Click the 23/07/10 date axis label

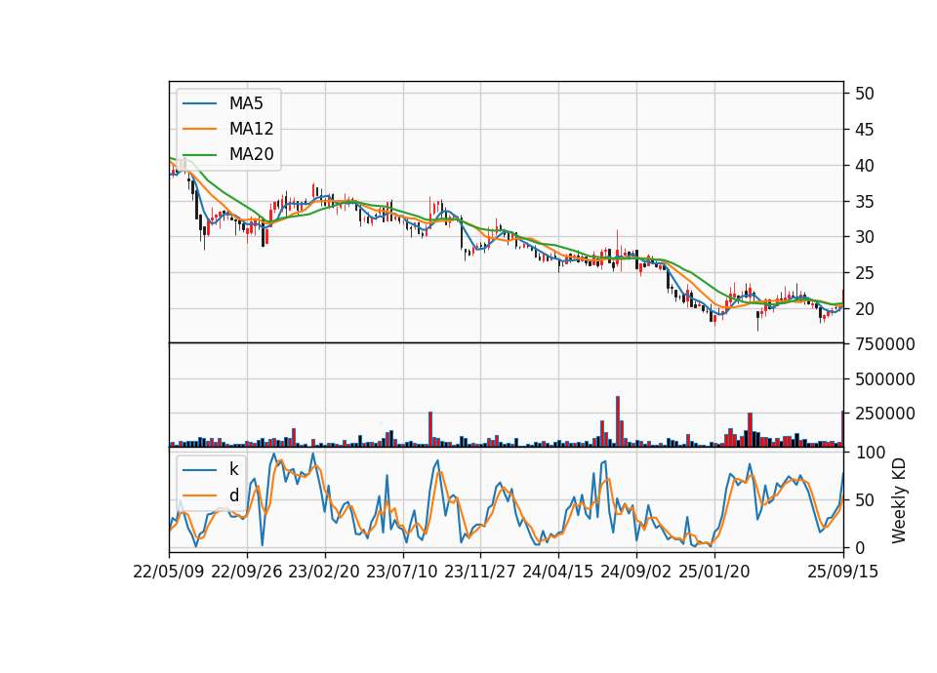(x=402, y=573)
